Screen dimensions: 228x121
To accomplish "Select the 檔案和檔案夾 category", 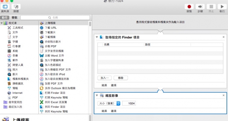I will coord(20,79).
